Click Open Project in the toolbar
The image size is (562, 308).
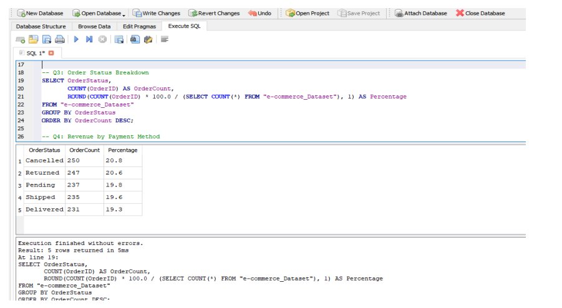(x=308, y=13)
